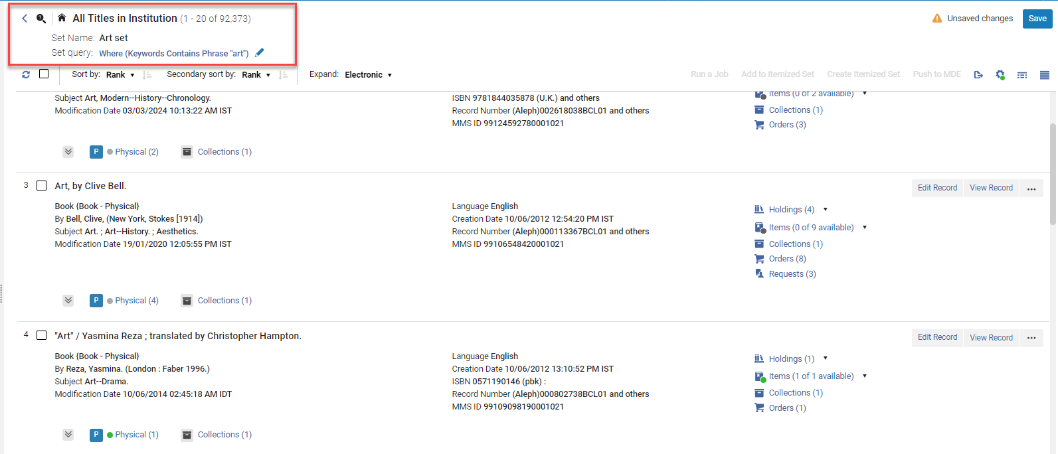Screen dimensions: 1058x454
Task: Open Physical (4) link for Clive Bell
Action: click(x=137, y=301)
